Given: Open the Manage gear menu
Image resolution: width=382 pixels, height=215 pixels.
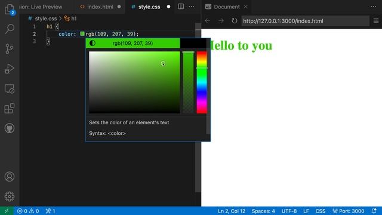Looking at the screenshot, I should click(10, 196).
